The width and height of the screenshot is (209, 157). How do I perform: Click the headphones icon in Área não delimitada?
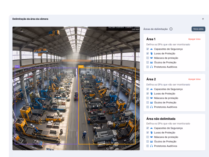click(152, 146)
